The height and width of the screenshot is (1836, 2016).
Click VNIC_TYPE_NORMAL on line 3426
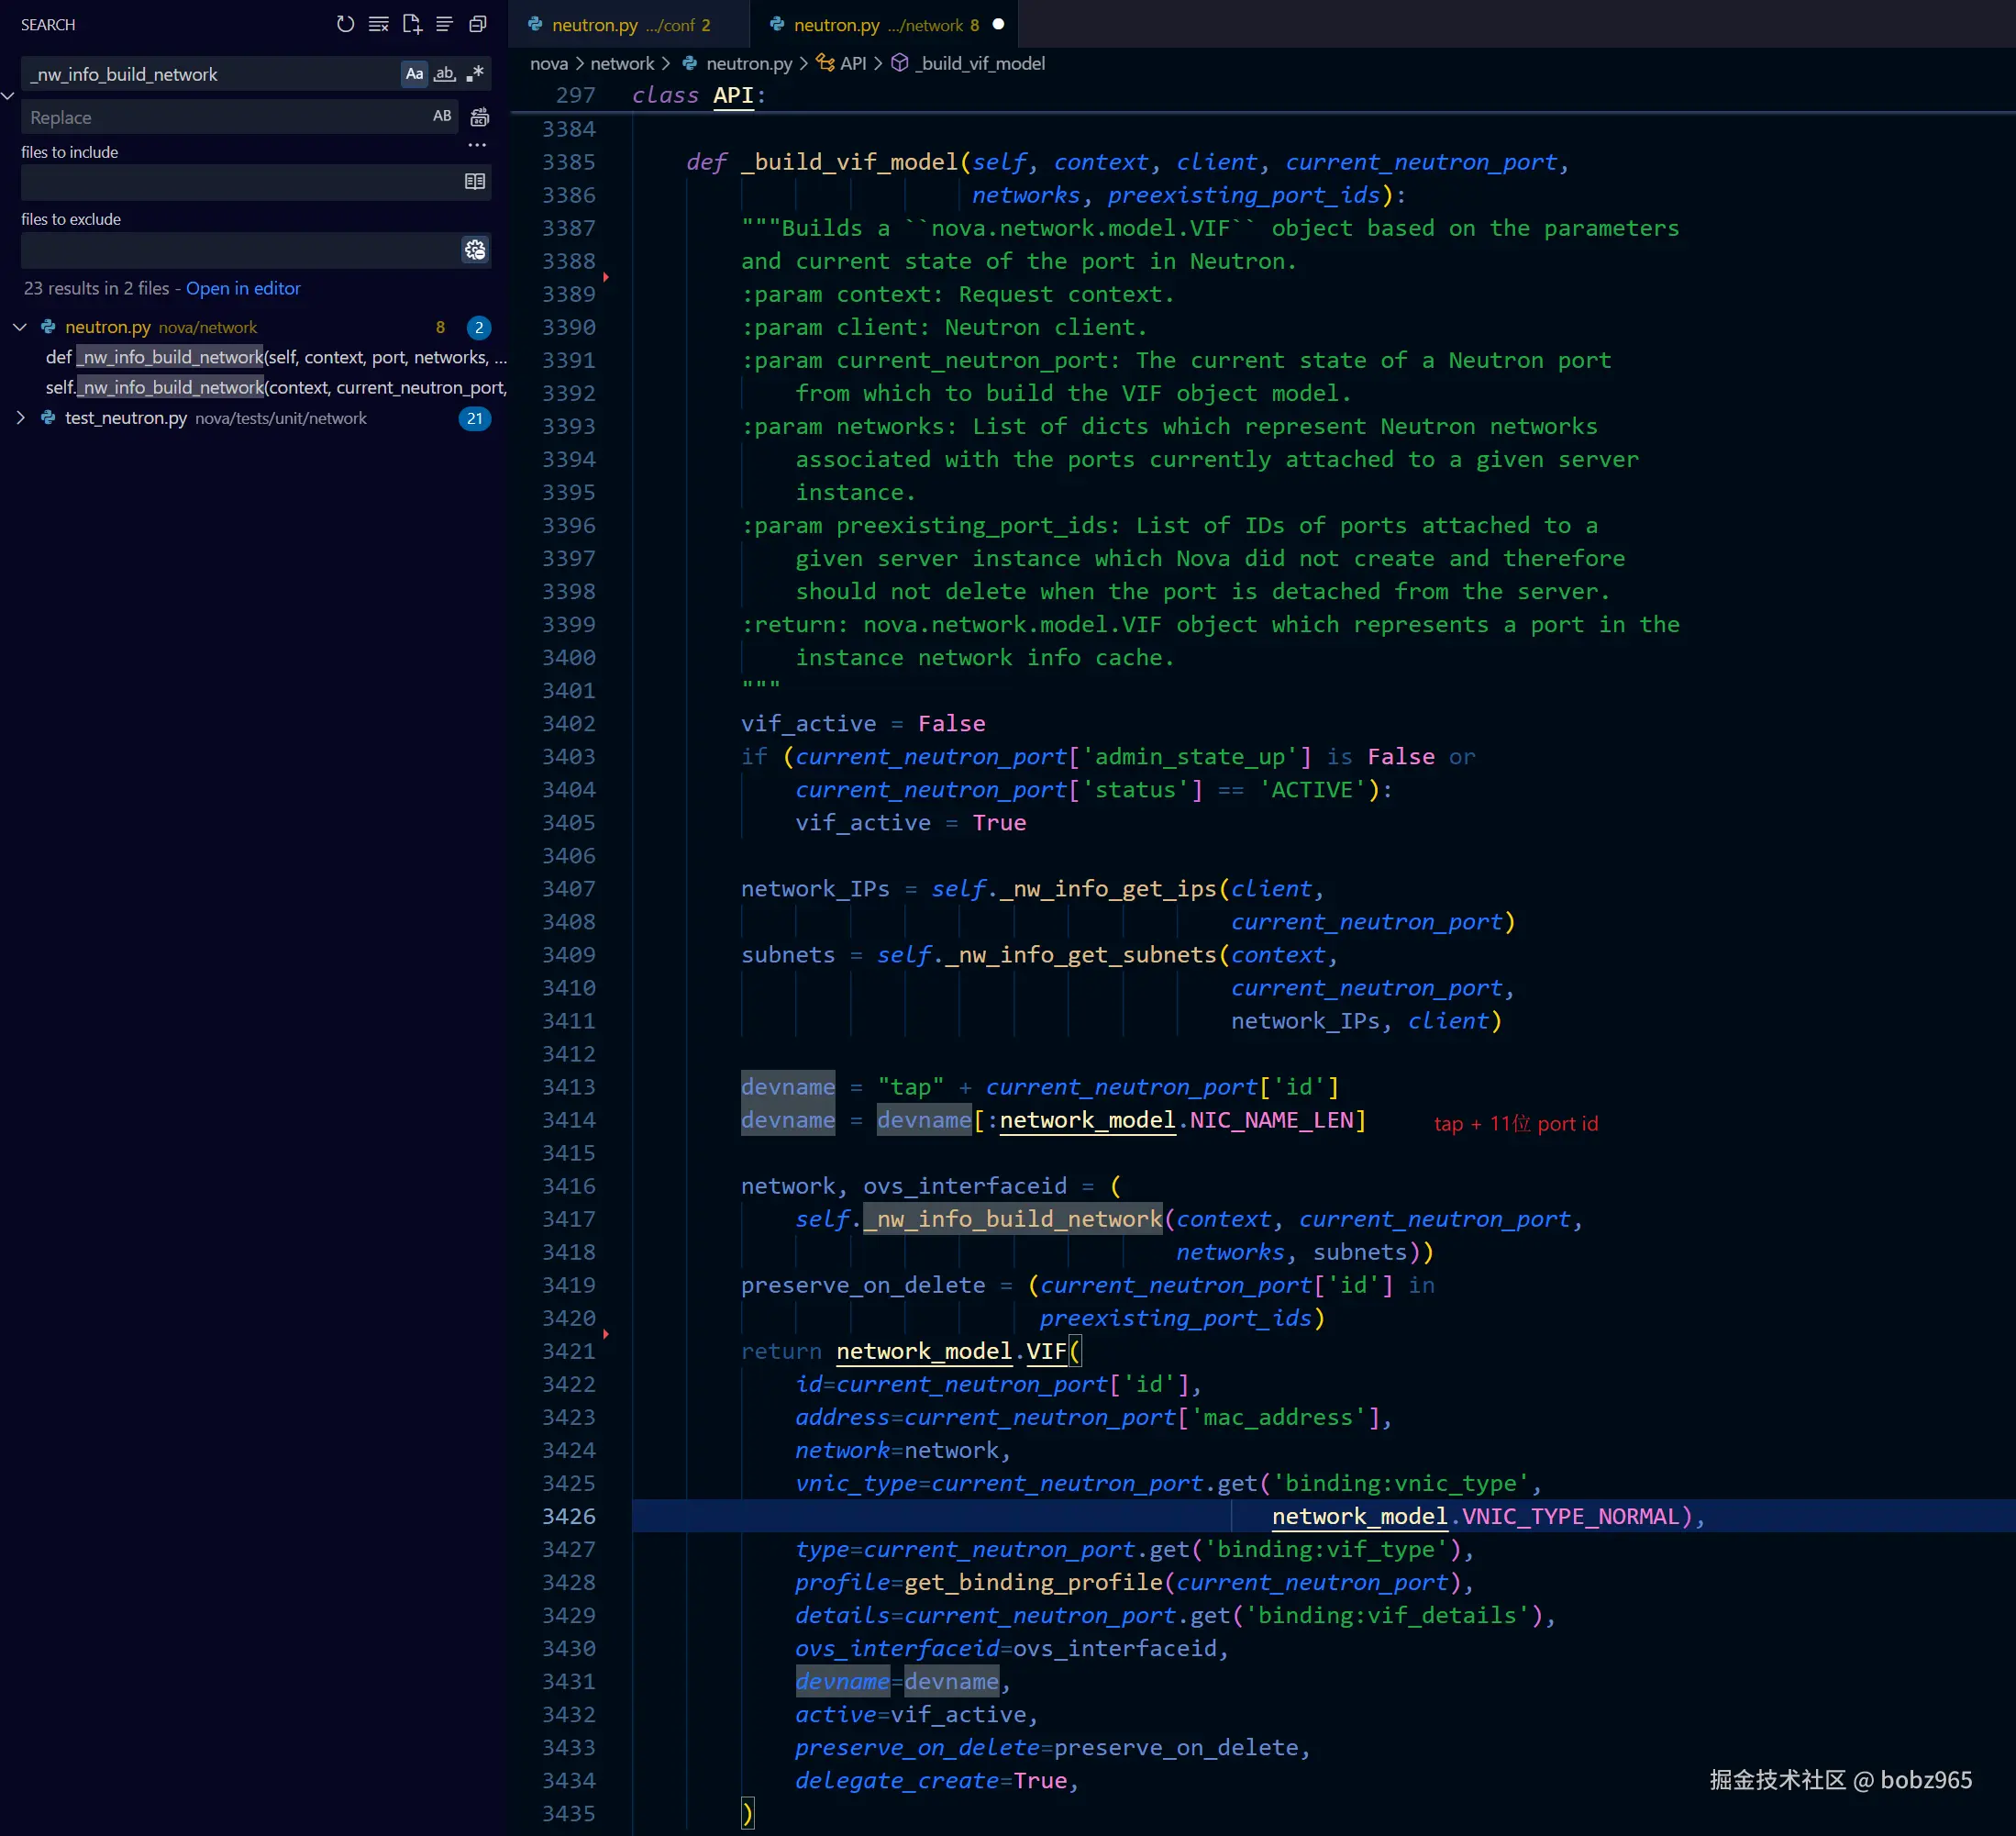(x=1570, y=1516)
